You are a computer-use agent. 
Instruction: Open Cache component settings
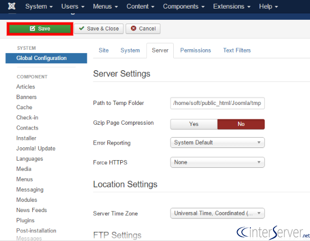coord(24,107)
